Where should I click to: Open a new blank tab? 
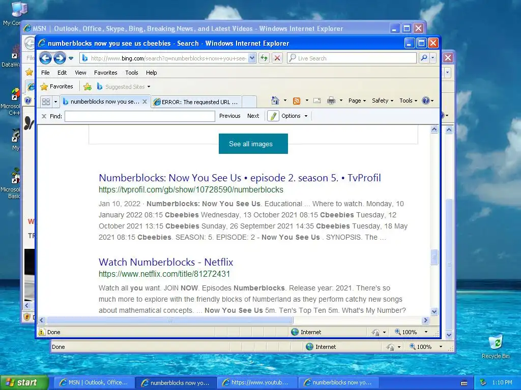coord(249,102)
